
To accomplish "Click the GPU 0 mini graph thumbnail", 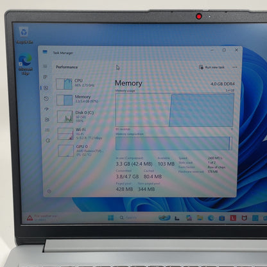I will [x=65, y=150].
